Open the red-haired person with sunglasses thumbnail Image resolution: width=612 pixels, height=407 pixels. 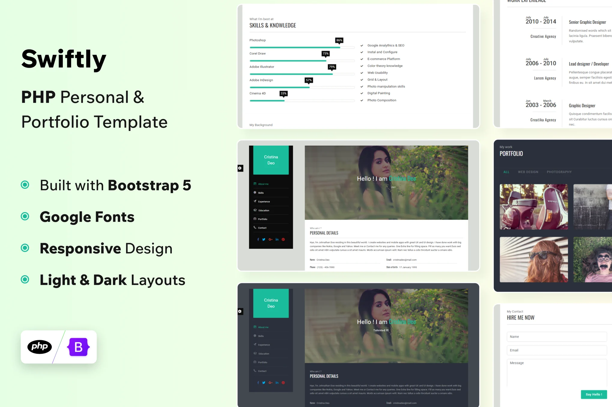click(x=534, y=260)
